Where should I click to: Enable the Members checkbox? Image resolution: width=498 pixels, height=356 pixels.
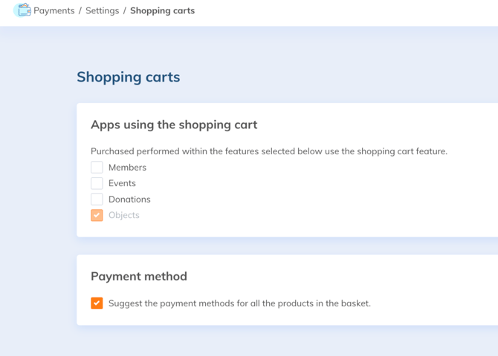coord(97,168)
